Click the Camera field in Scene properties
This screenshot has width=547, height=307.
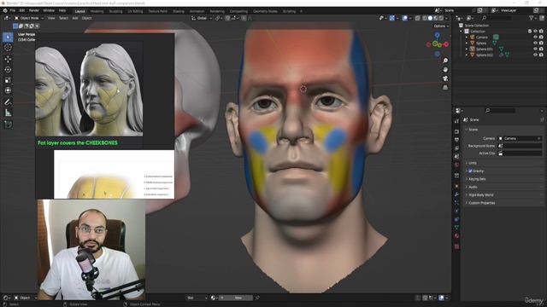pyautogui.click(x=520, y=138)
